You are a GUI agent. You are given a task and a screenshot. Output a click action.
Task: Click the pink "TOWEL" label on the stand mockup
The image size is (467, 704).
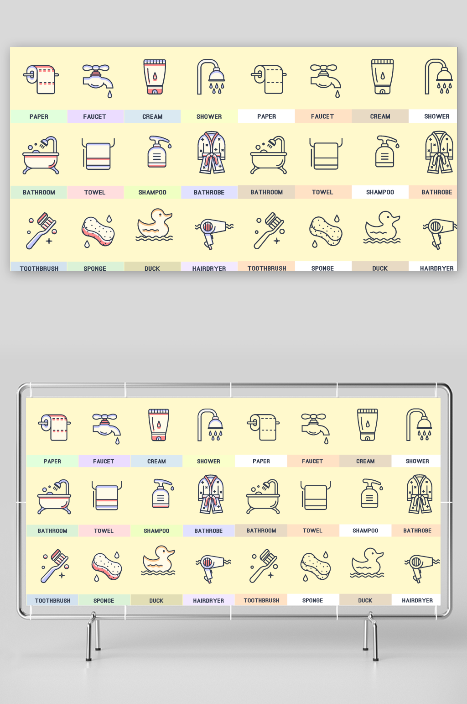[104, 531]
